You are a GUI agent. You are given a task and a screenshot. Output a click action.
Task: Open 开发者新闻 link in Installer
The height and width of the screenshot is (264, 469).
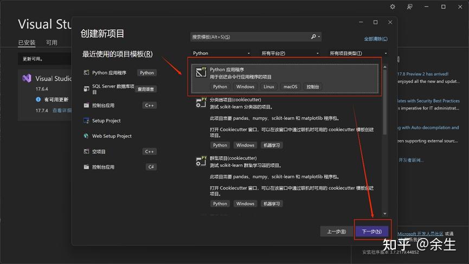point(411,160)
